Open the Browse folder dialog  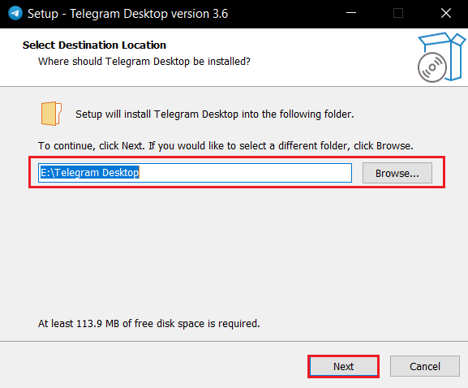coord(397,173)
